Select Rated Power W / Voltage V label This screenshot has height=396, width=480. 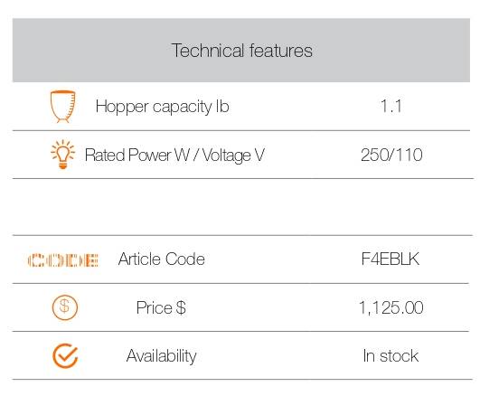click(174, 155)
